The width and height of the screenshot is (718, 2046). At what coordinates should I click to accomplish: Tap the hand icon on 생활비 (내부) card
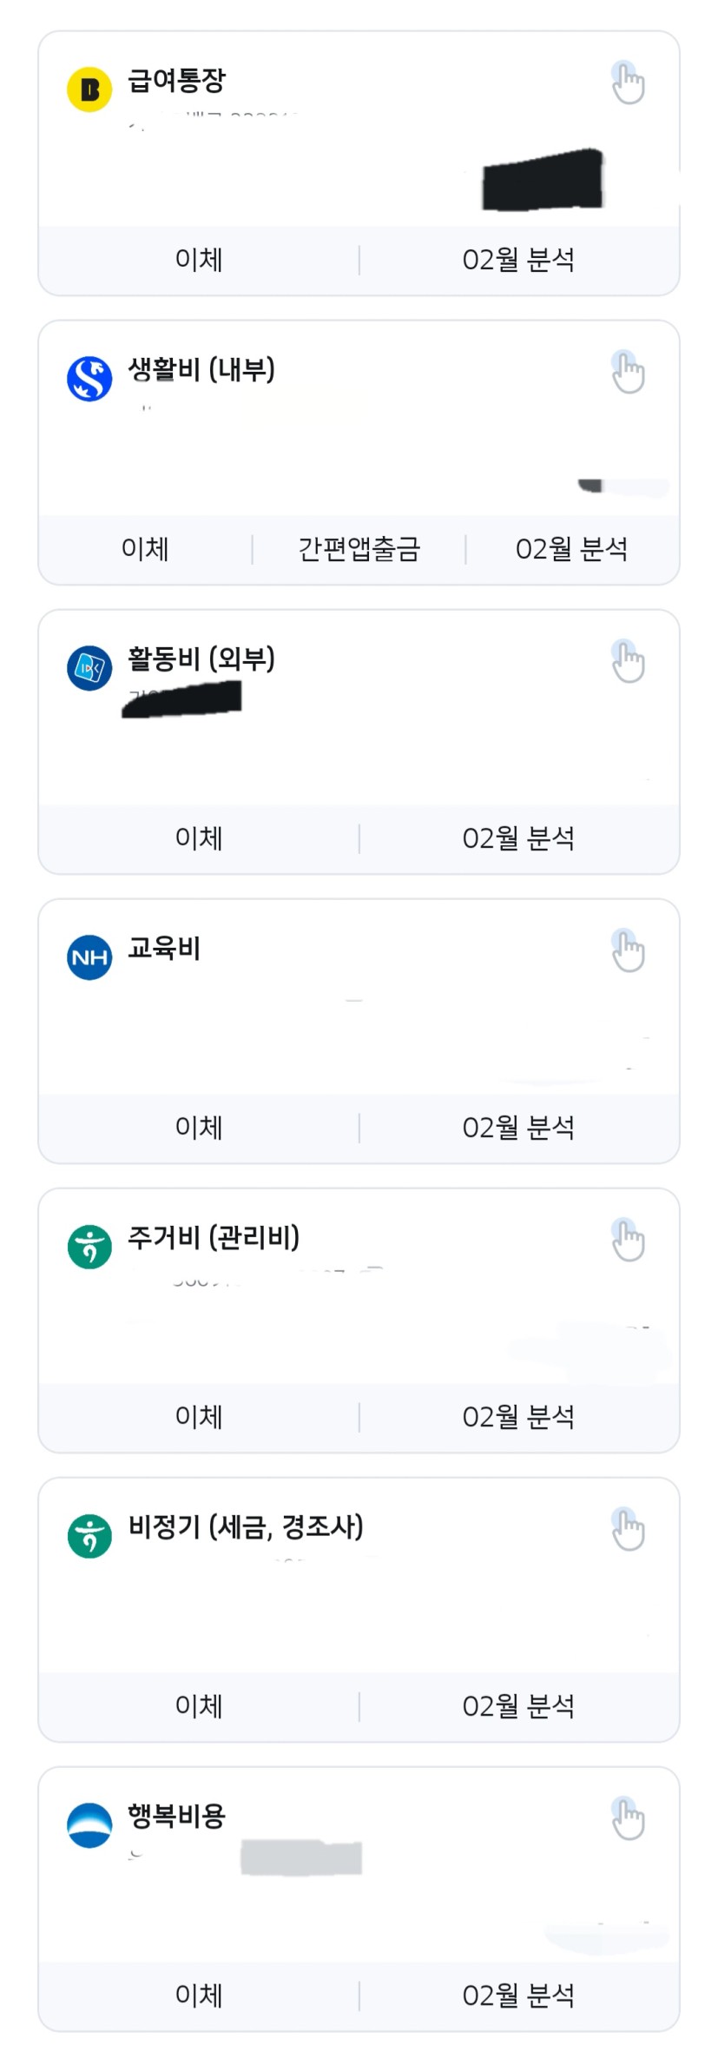click(628, 373)
